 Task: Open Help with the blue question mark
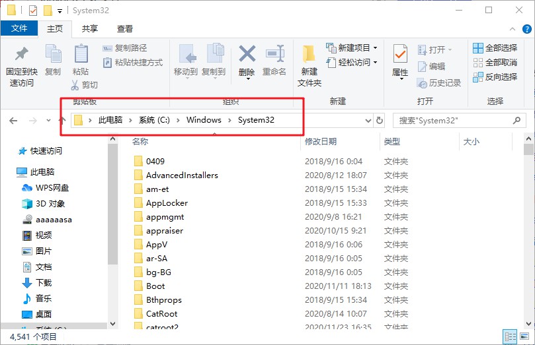pos(527,29)
